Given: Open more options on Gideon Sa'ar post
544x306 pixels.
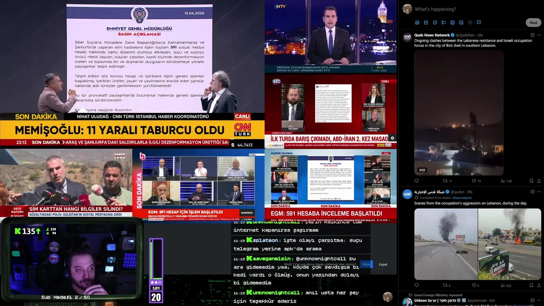Looking at the screenshot, I should [539, 300].
